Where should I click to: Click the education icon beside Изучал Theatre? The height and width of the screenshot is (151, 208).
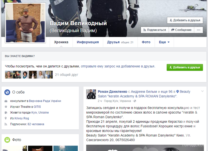click(x=6, y=107)
